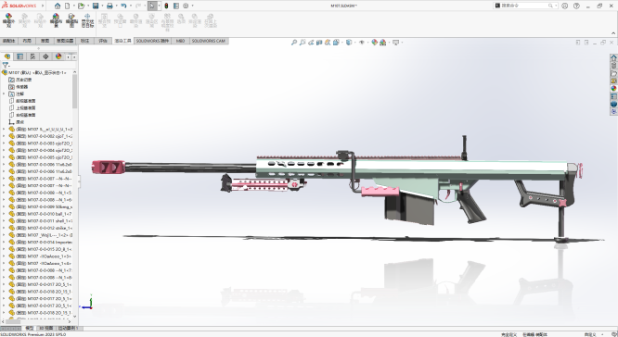
Task: Toggle Hide/Show Items eye icon
Action: point(361,42)
